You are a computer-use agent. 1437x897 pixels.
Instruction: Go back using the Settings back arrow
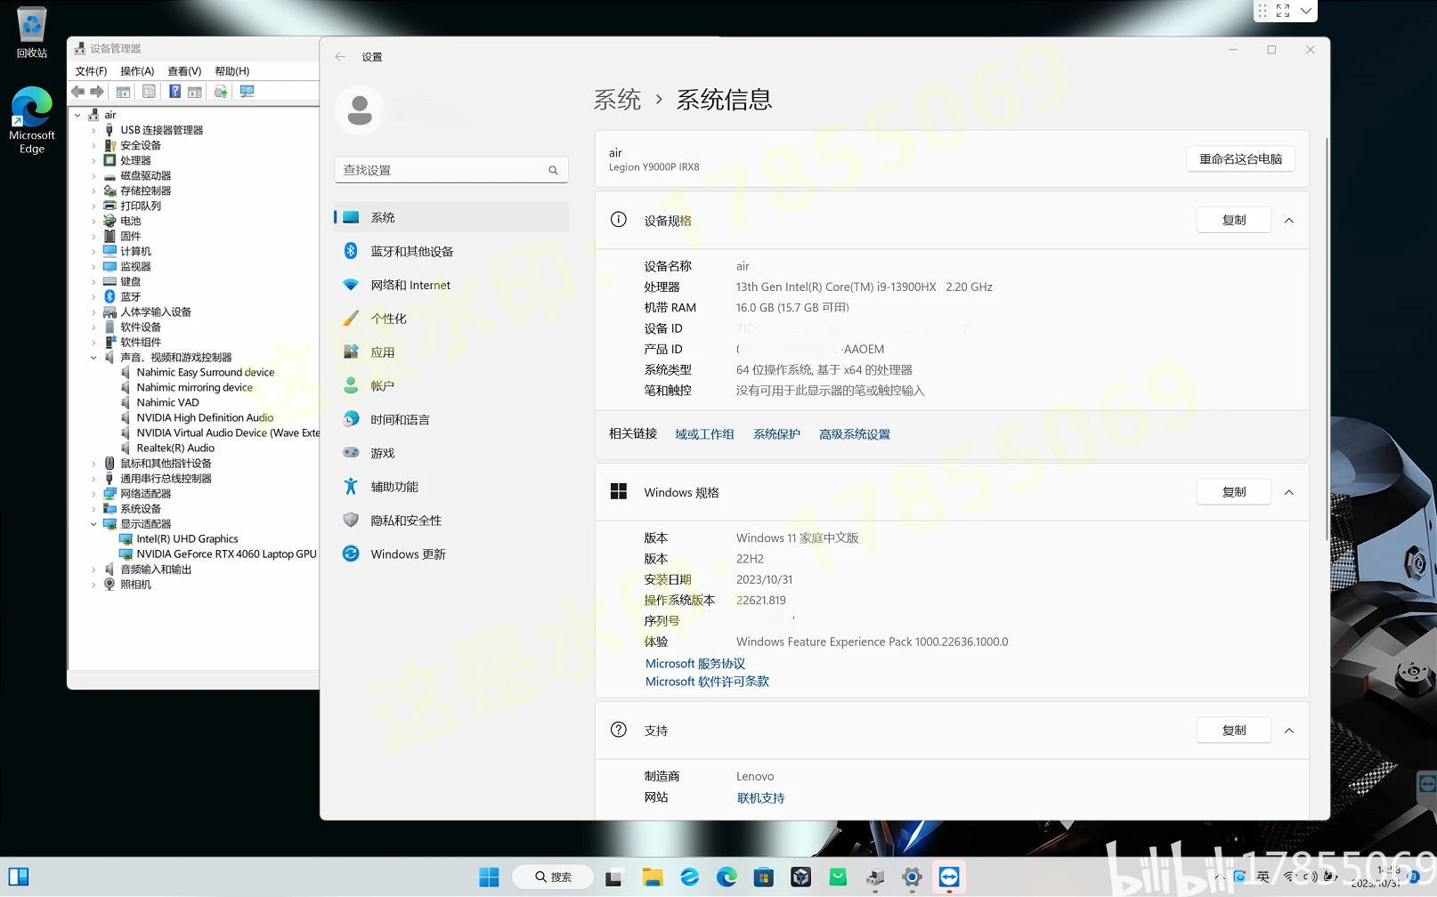pos(340,57)
